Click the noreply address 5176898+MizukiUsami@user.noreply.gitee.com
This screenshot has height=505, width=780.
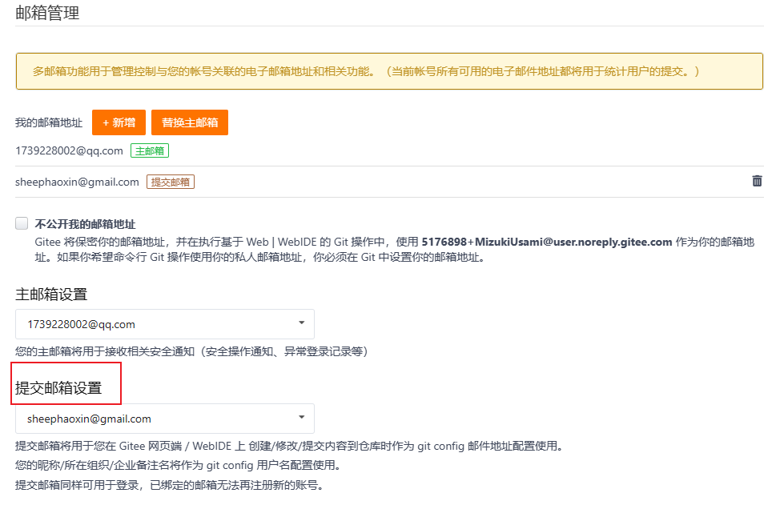[x=547, y=242]
